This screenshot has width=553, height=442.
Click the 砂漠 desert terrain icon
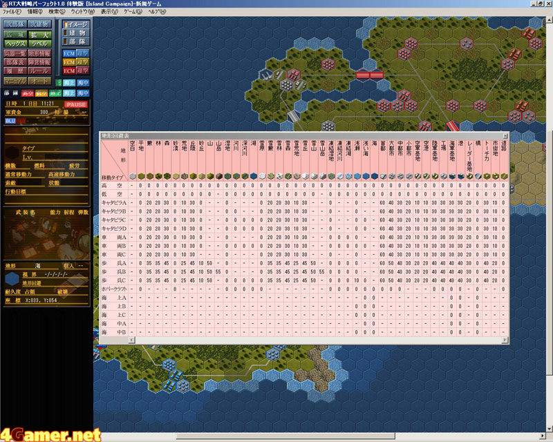(x=176, y=176)
